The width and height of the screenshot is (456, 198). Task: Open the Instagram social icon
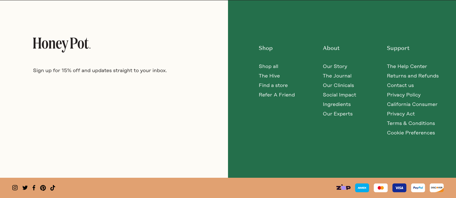[x=15, y=188]
